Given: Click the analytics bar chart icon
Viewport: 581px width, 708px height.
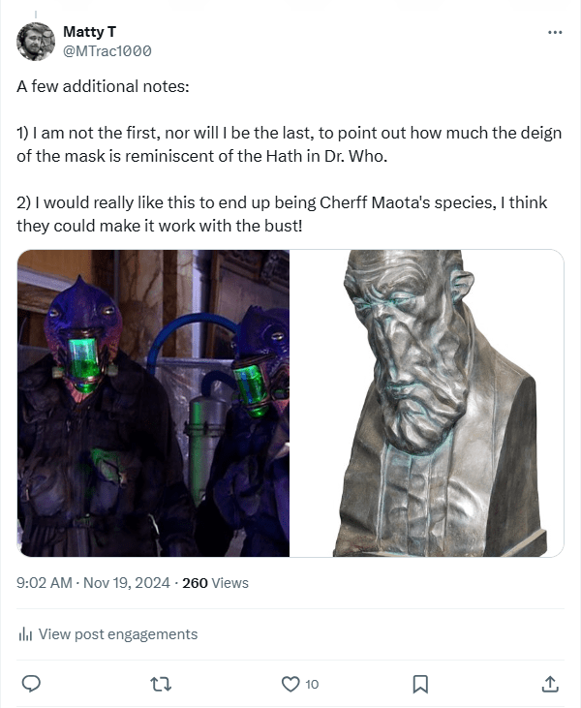Looking at the screenshot, I should click(x=25, y=634).
